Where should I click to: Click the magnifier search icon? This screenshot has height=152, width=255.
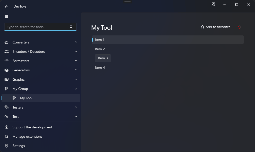click(71, 27)
